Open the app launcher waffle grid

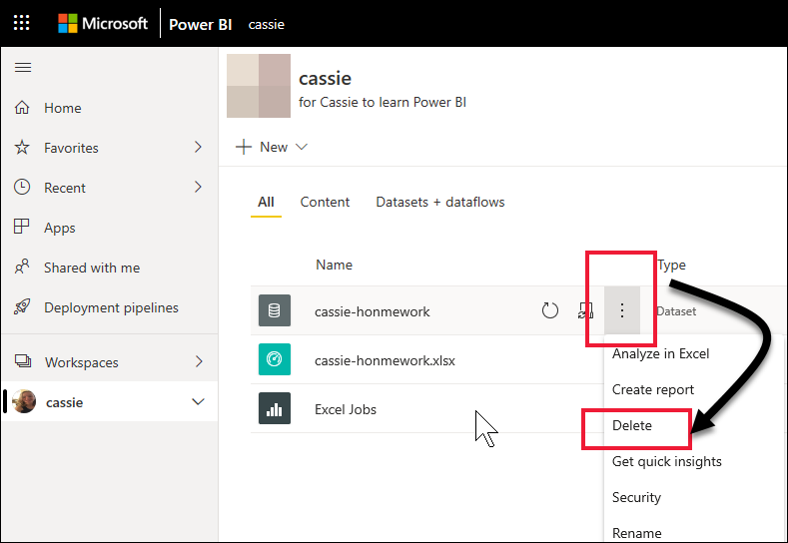coord(21,23)
